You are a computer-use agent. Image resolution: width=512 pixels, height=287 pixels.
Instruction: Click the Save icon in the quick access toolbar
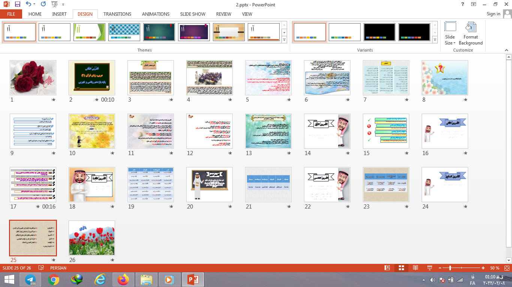point(18,4)
